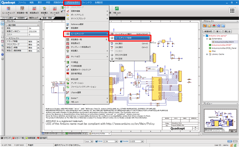239x147 pixels.
Task: Choose 部品更新 in the プロジェクト menu
Action: click(87, 28)
